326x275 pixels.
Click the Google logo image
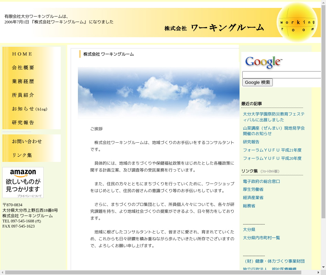tap(264, 62)
